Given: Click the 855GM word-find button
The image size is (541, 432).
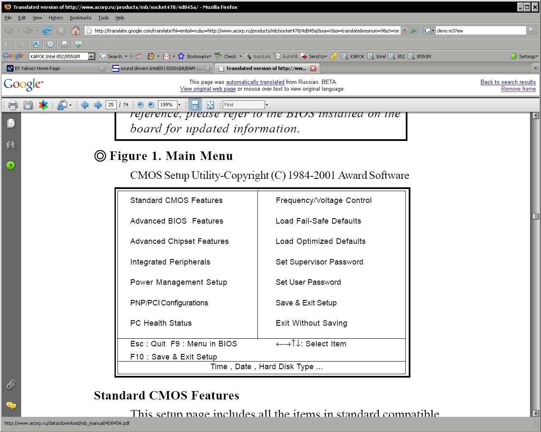Looking at the screenshot, I should coord(420,56).
